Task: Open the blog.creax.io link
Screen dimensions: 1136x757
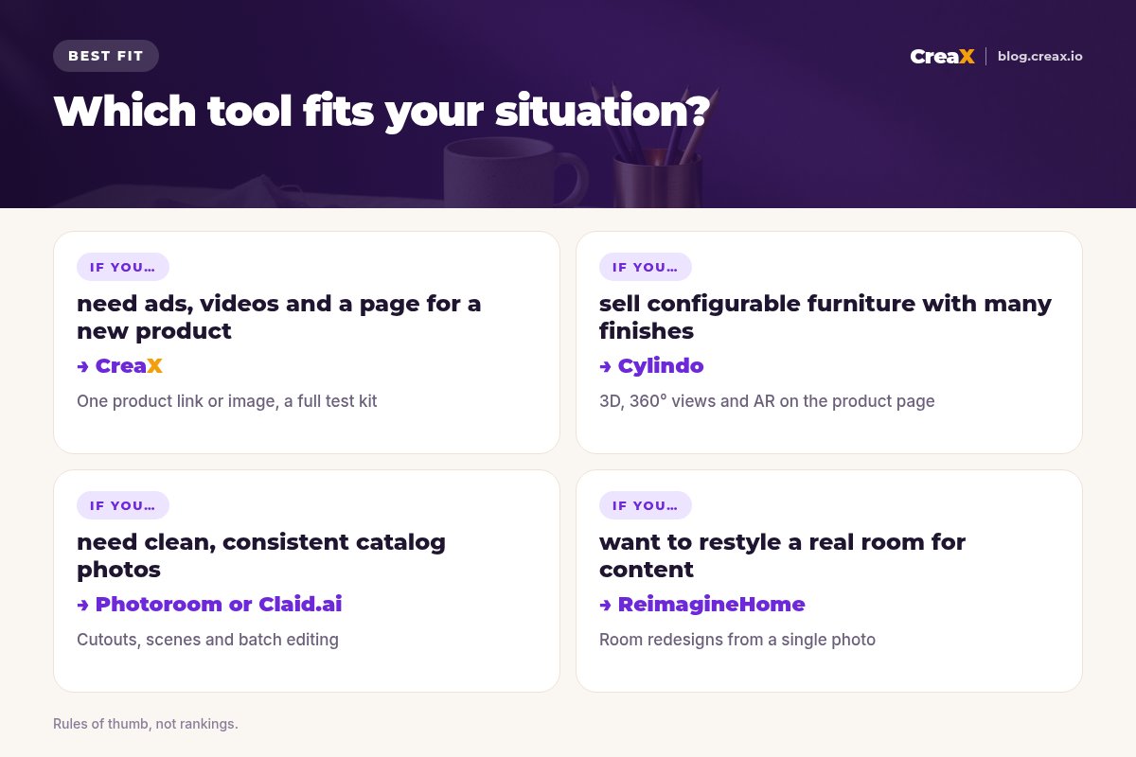Action: pos(1039,56)
